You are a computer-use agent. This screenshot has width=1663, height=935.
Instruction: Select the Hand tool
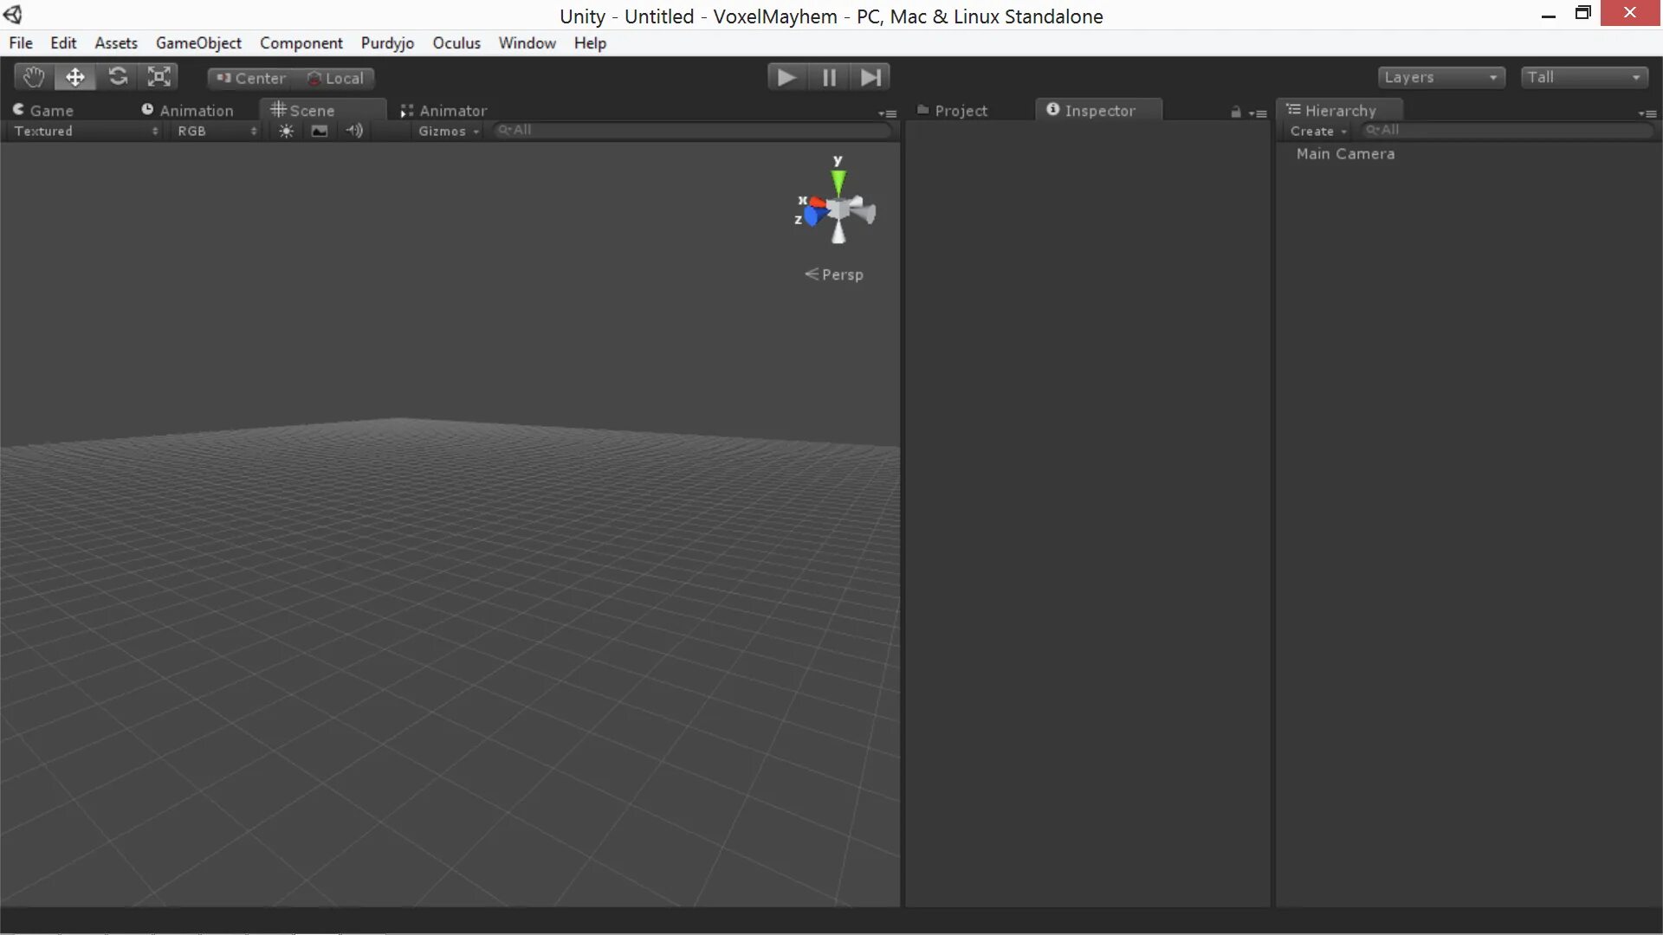(34, 77)
